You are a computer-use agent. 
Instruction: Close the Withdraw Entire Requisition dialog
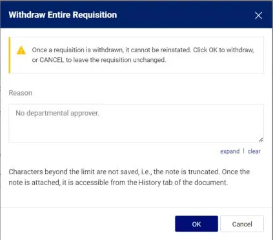click(x=258, y=15)
